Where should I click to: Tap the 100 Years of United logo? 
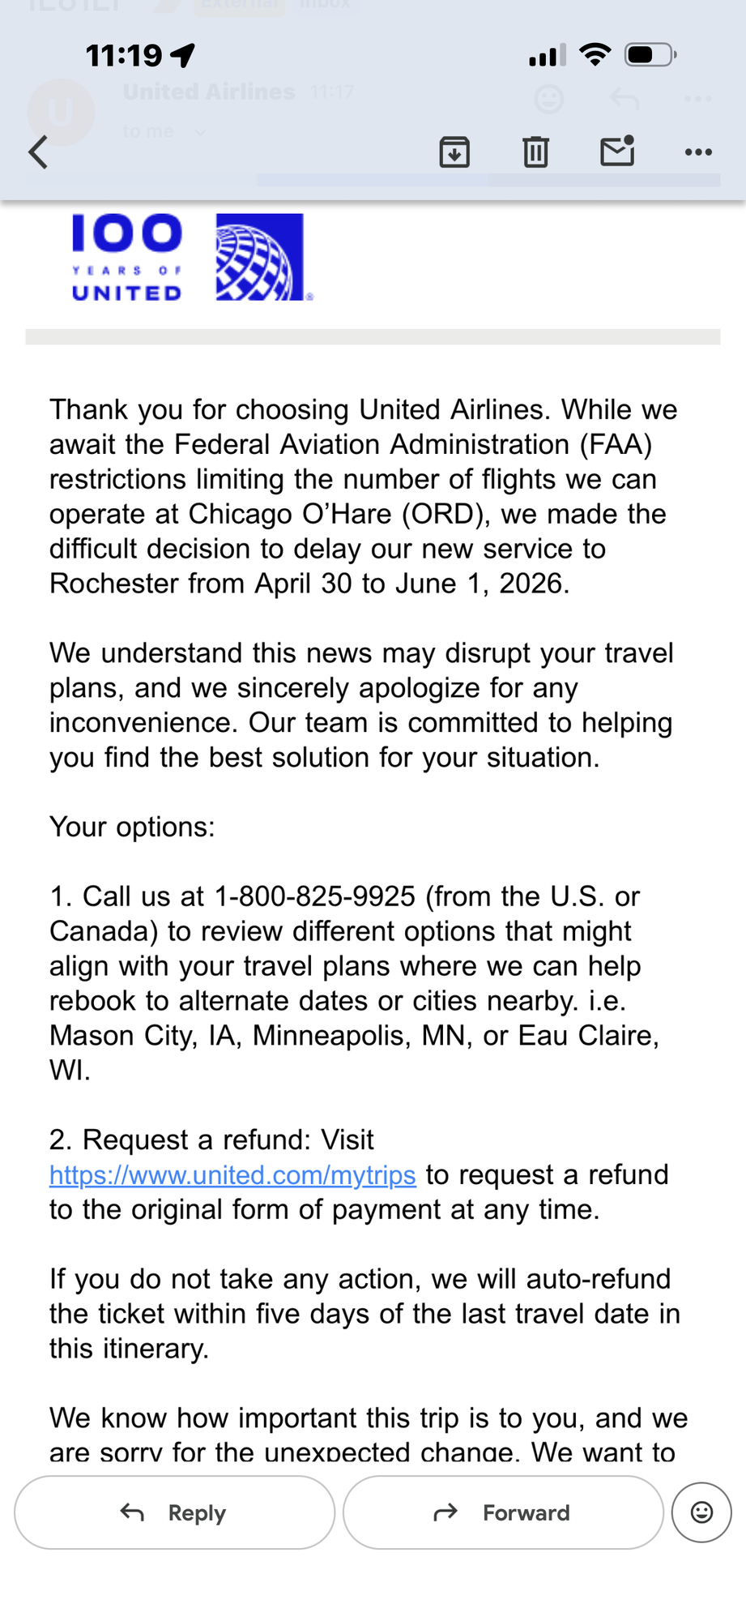[126, 257]
